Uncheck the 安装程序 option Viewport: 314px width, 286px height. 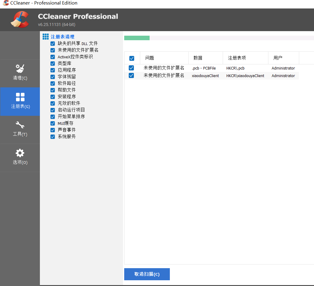point(53,97)
